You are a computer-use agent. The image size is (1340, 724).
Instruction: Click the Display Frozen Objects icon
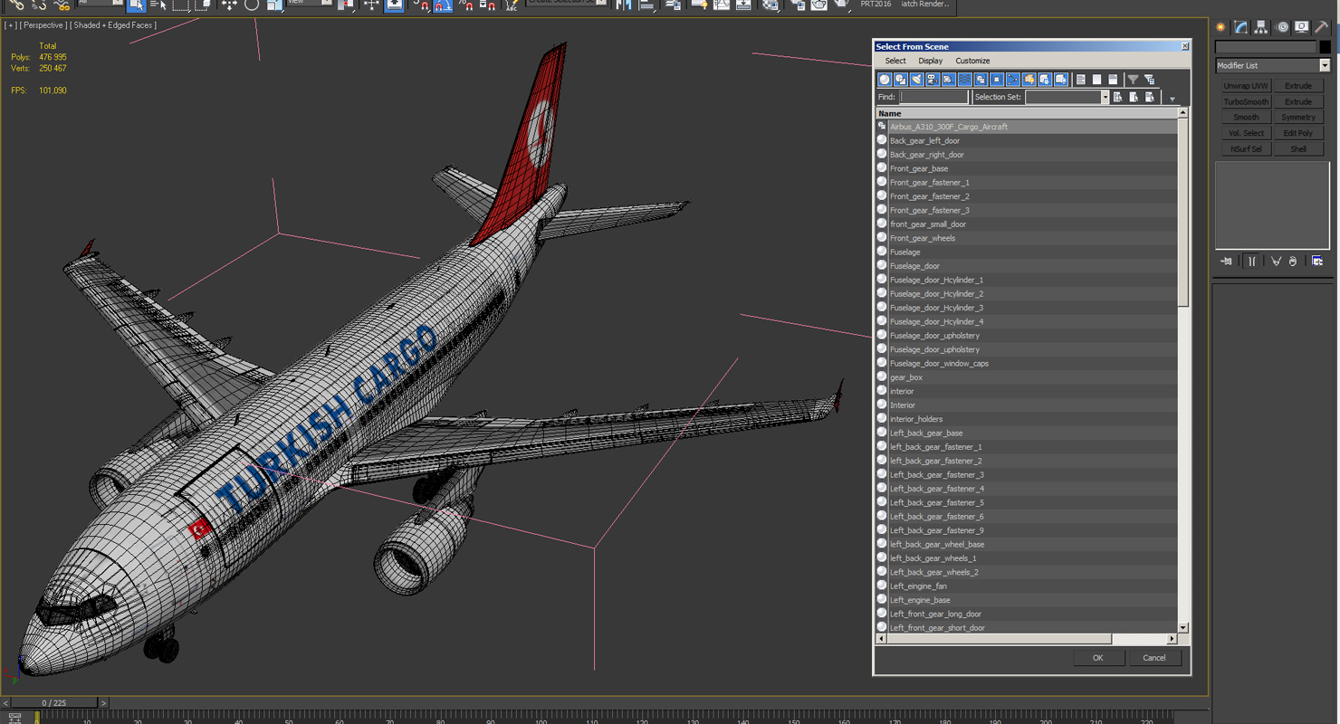click(x=1045, y=80)
